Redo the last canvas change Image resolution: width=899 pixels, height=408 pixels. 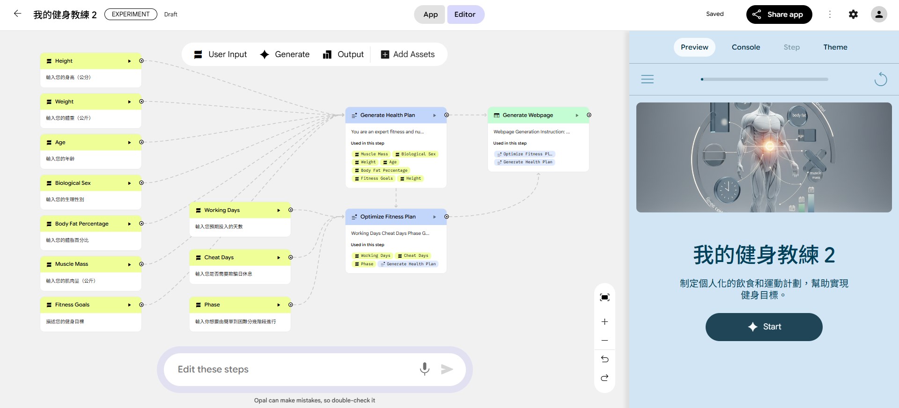[x=604, y=378]
